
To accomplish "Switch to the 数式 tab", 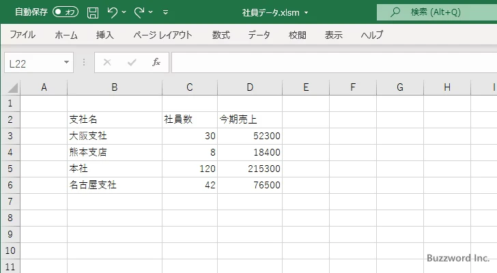I will (x=221, y=35).
